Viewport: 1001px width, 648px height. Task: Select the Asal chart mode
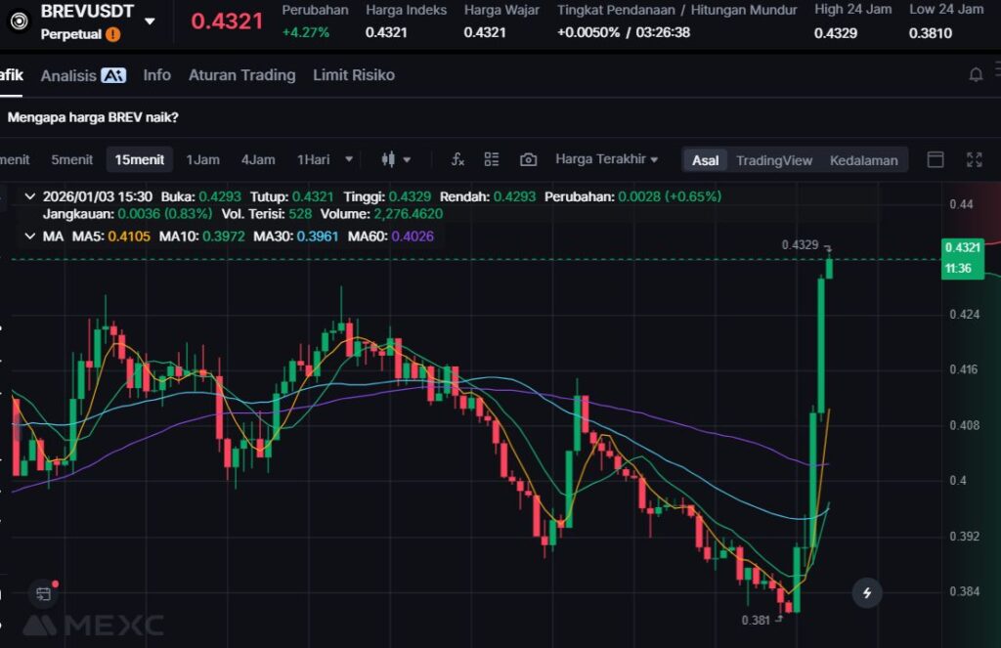pos(705,160)
